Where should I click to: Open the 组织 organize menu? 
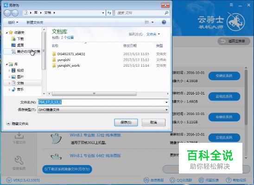pos(13,22)
